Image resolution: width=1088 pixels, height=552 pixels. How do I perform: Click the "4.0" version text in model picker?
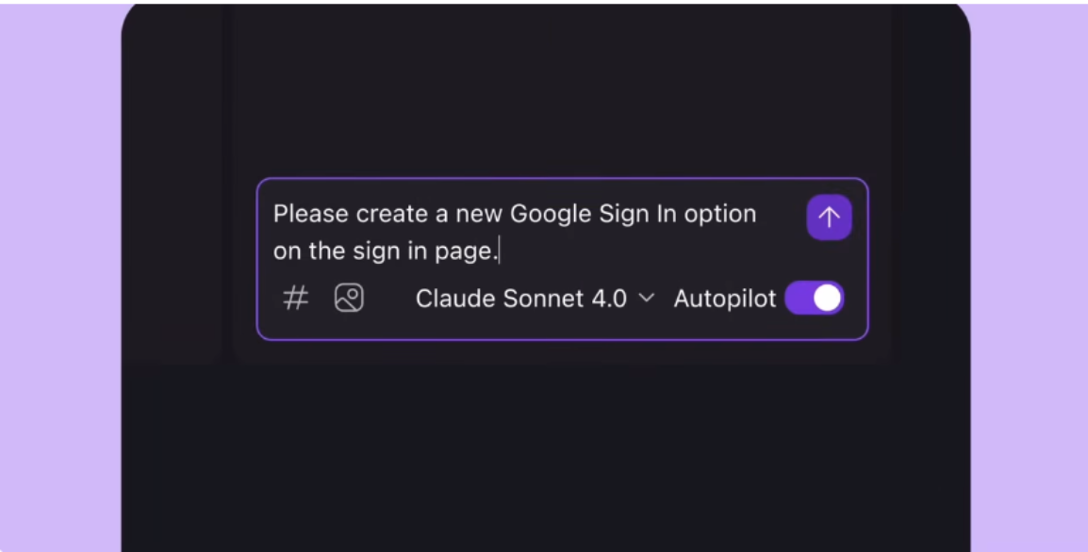tap(610, 299)
